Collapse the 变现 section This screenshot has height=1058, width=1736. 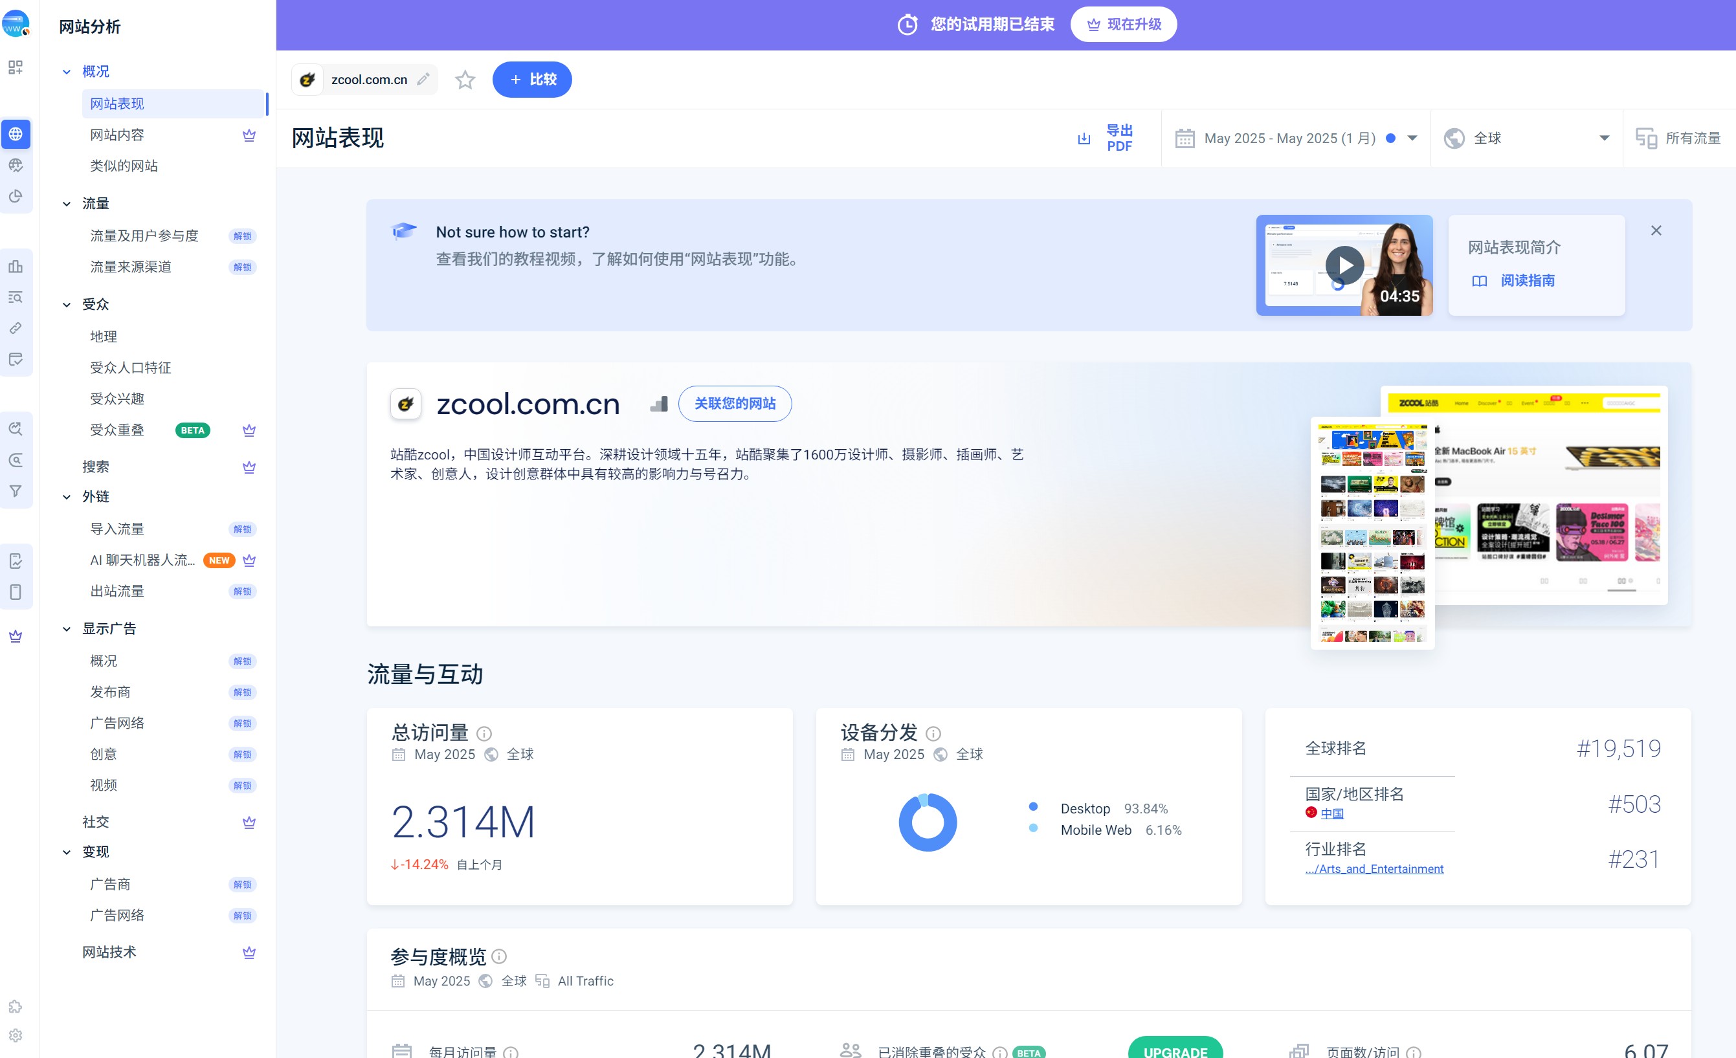66,852
